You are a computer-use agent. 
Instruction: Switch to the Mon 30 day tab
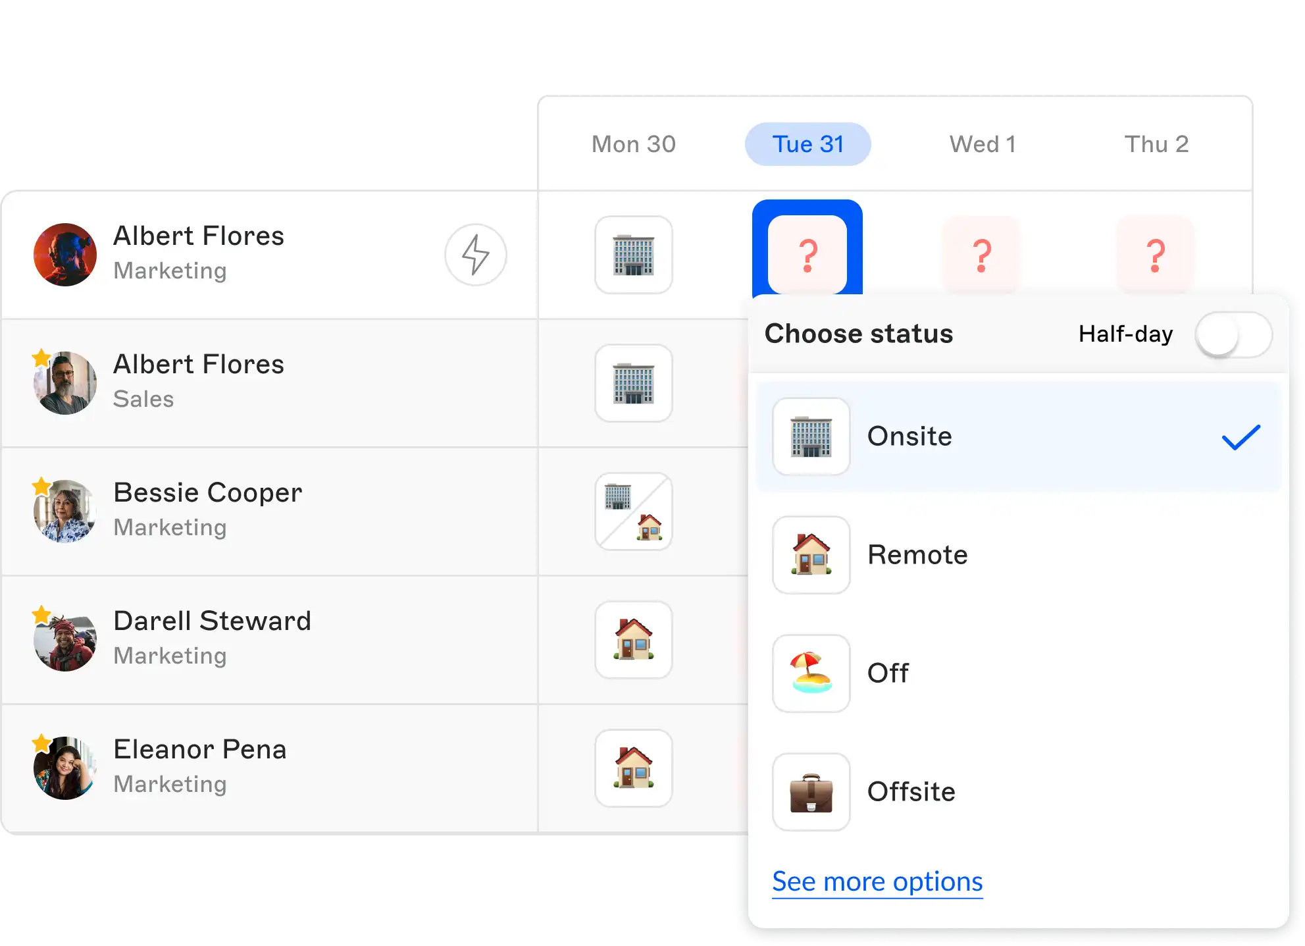(x=634, y=144)
